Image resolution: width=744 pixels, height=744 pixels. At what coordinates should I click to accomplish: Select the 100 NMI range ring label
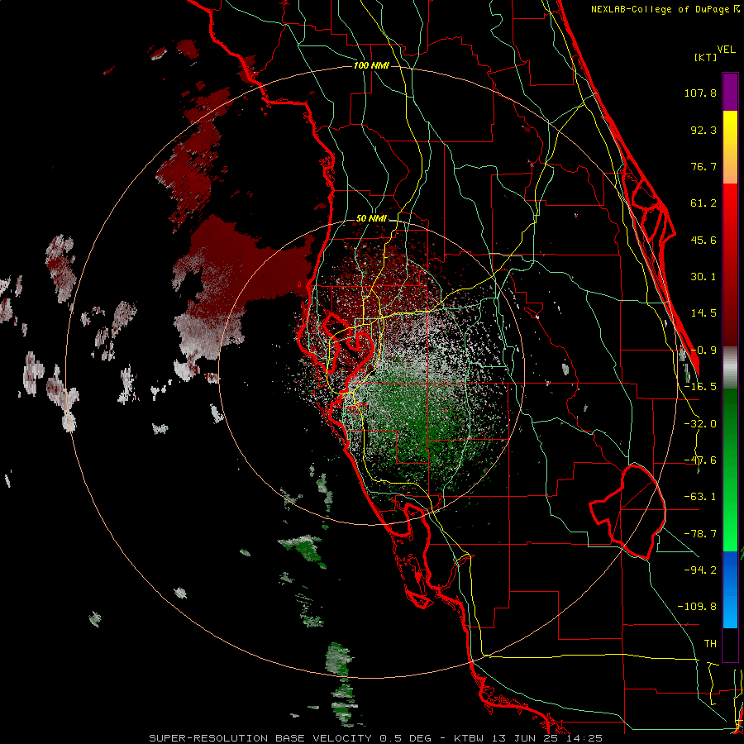pyautogui.click(x=371, y=65)
